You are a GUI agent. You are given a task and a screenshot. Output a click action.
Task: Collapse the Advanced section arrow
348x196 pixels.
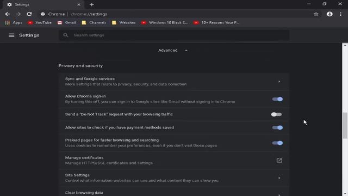point(186,51)
